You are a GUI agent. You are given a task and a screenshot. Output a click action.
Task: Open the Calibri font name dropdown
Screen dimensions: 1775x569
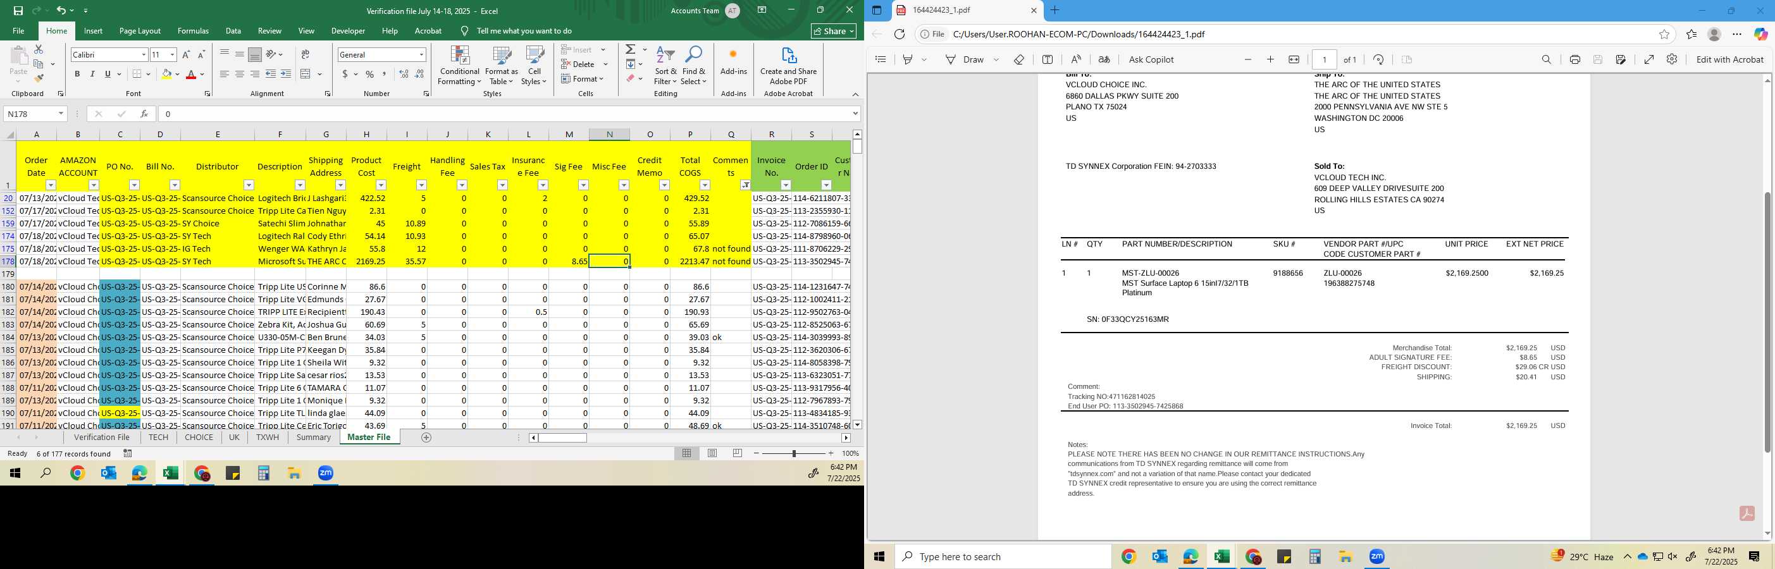click(x=144, y=54)
